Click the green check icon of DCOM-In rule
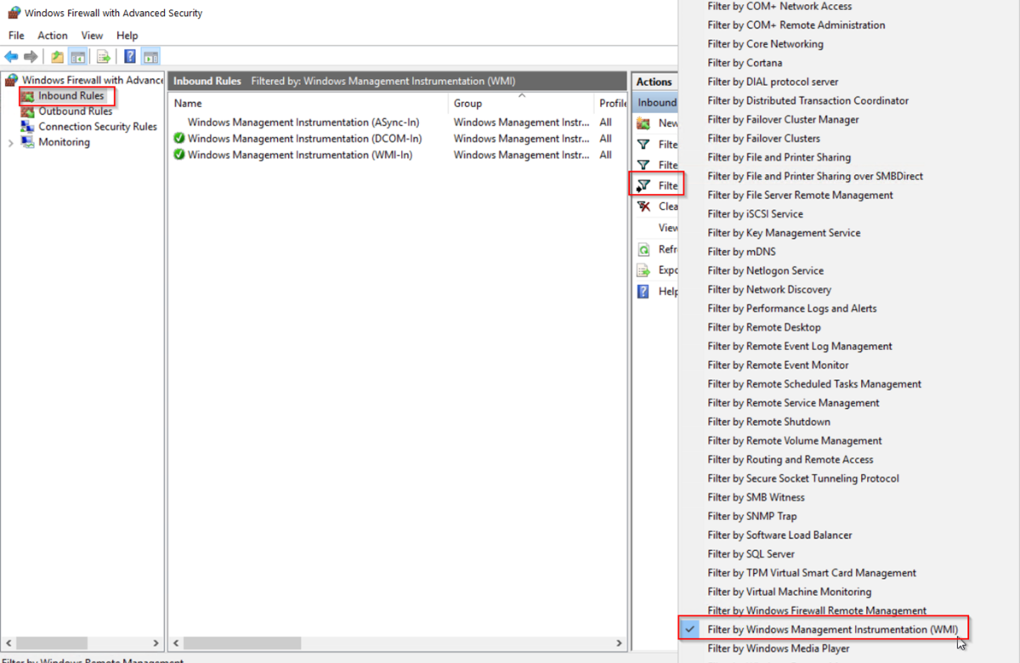This screenshot has height=663, width=1020. [178, 139]
